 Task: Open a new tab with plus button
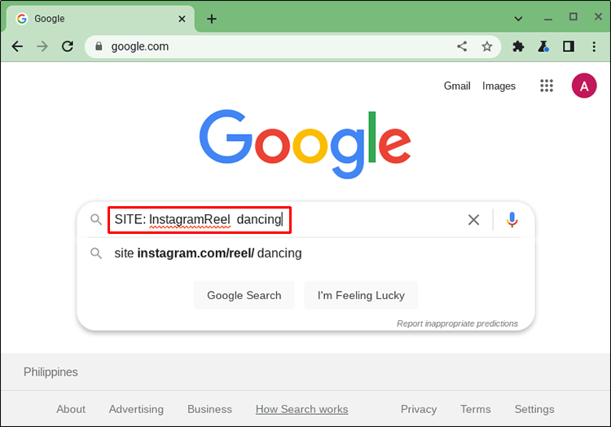[212, 19]
